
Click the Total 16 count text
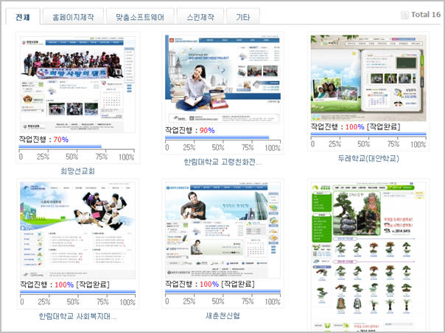[x=426, y=15]
